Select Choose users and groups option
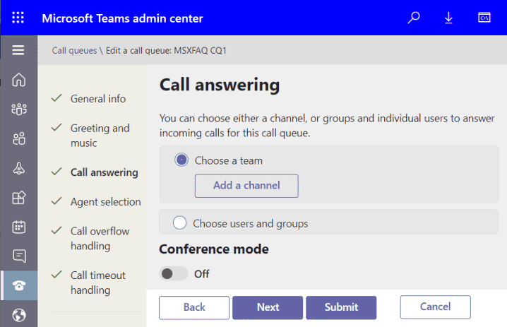 coord(180,223)
